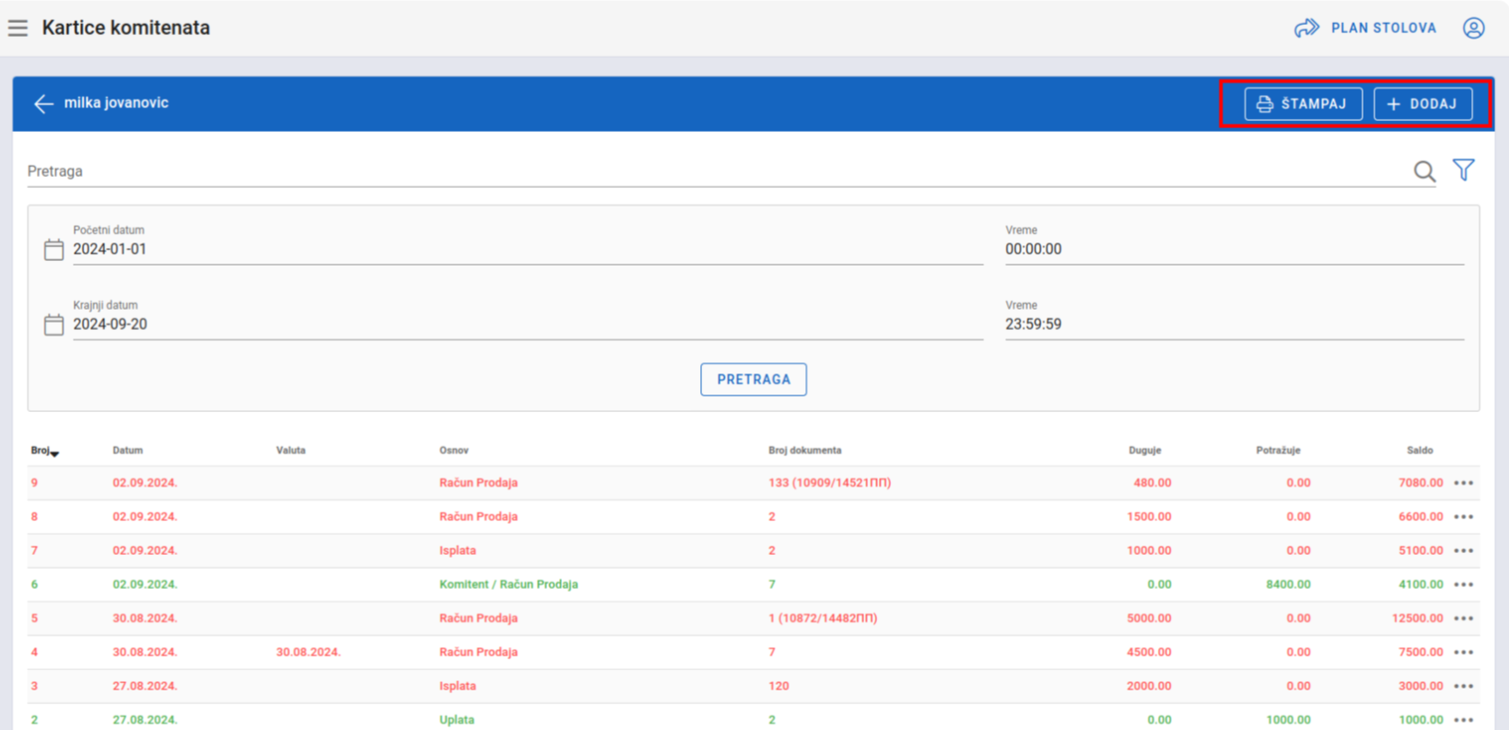The width and height of the screenshot is (1509, 730).
Task: Add a new entry with Dodaj
Action: [1422, 103]
